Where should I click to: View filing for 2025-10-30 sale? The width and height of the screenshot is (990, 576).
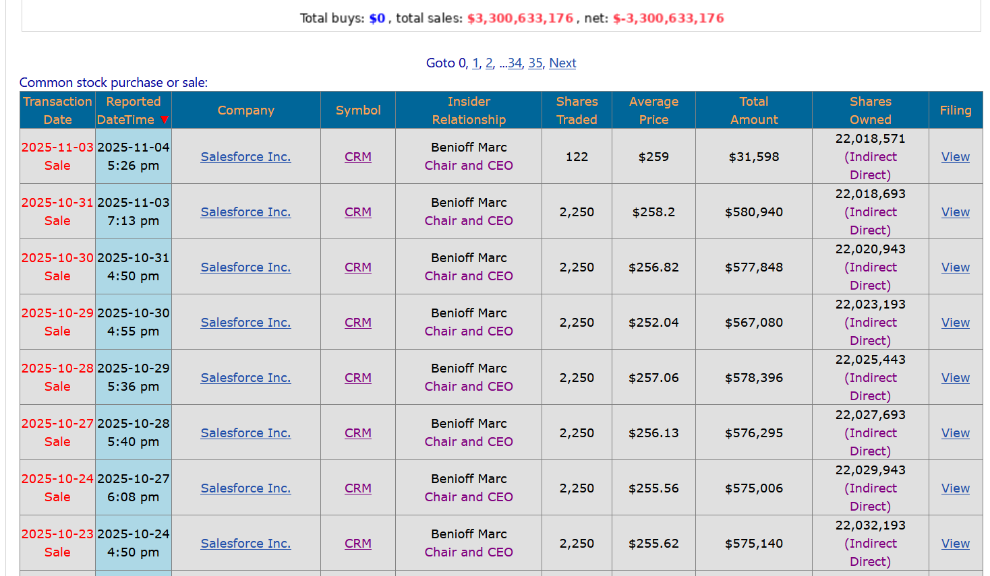(x=956, y=267)
